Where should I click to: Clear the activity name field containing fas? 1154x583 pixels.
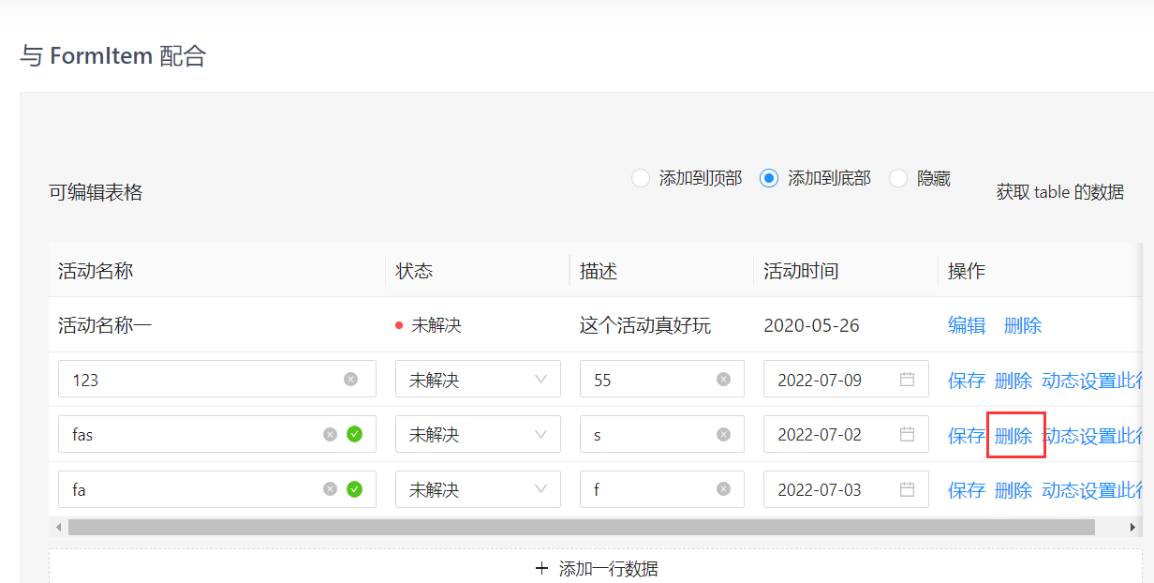(x=330, y=434)
